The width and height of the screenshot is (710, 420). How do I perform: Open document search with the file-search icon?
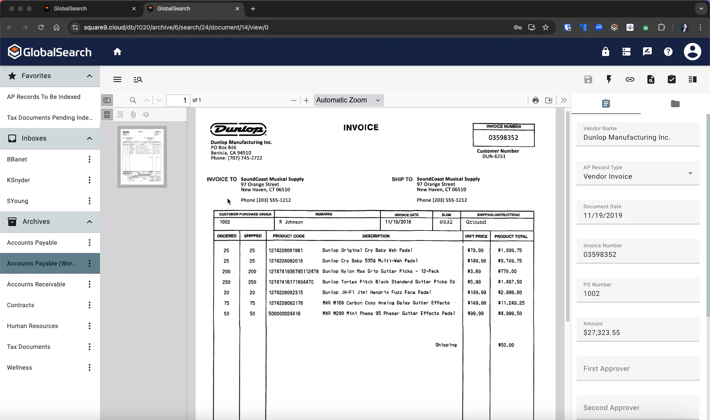point(650,79)
